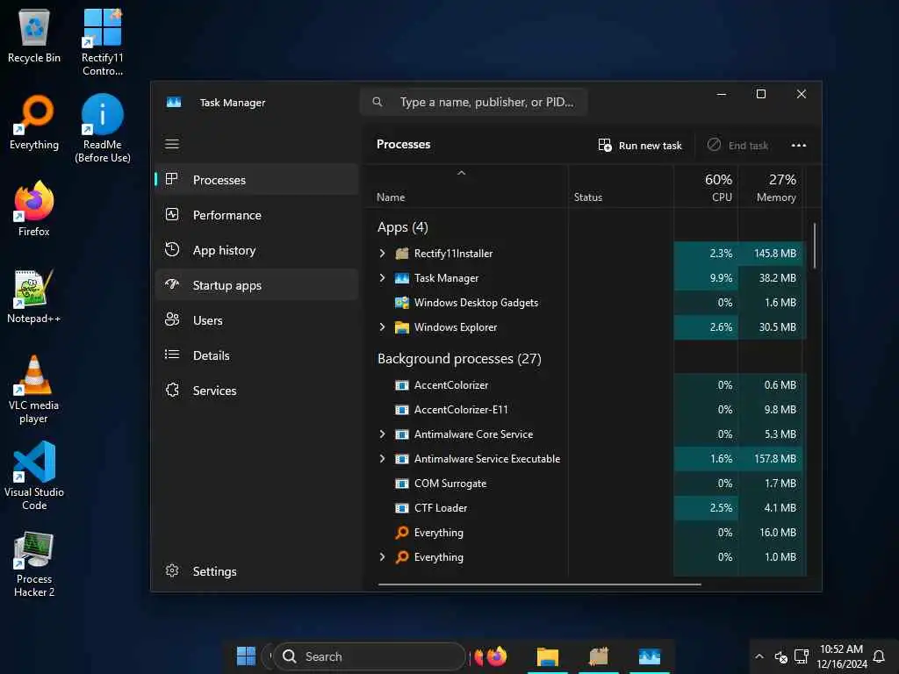Click the taskbar Search box

tap(370, 656)
